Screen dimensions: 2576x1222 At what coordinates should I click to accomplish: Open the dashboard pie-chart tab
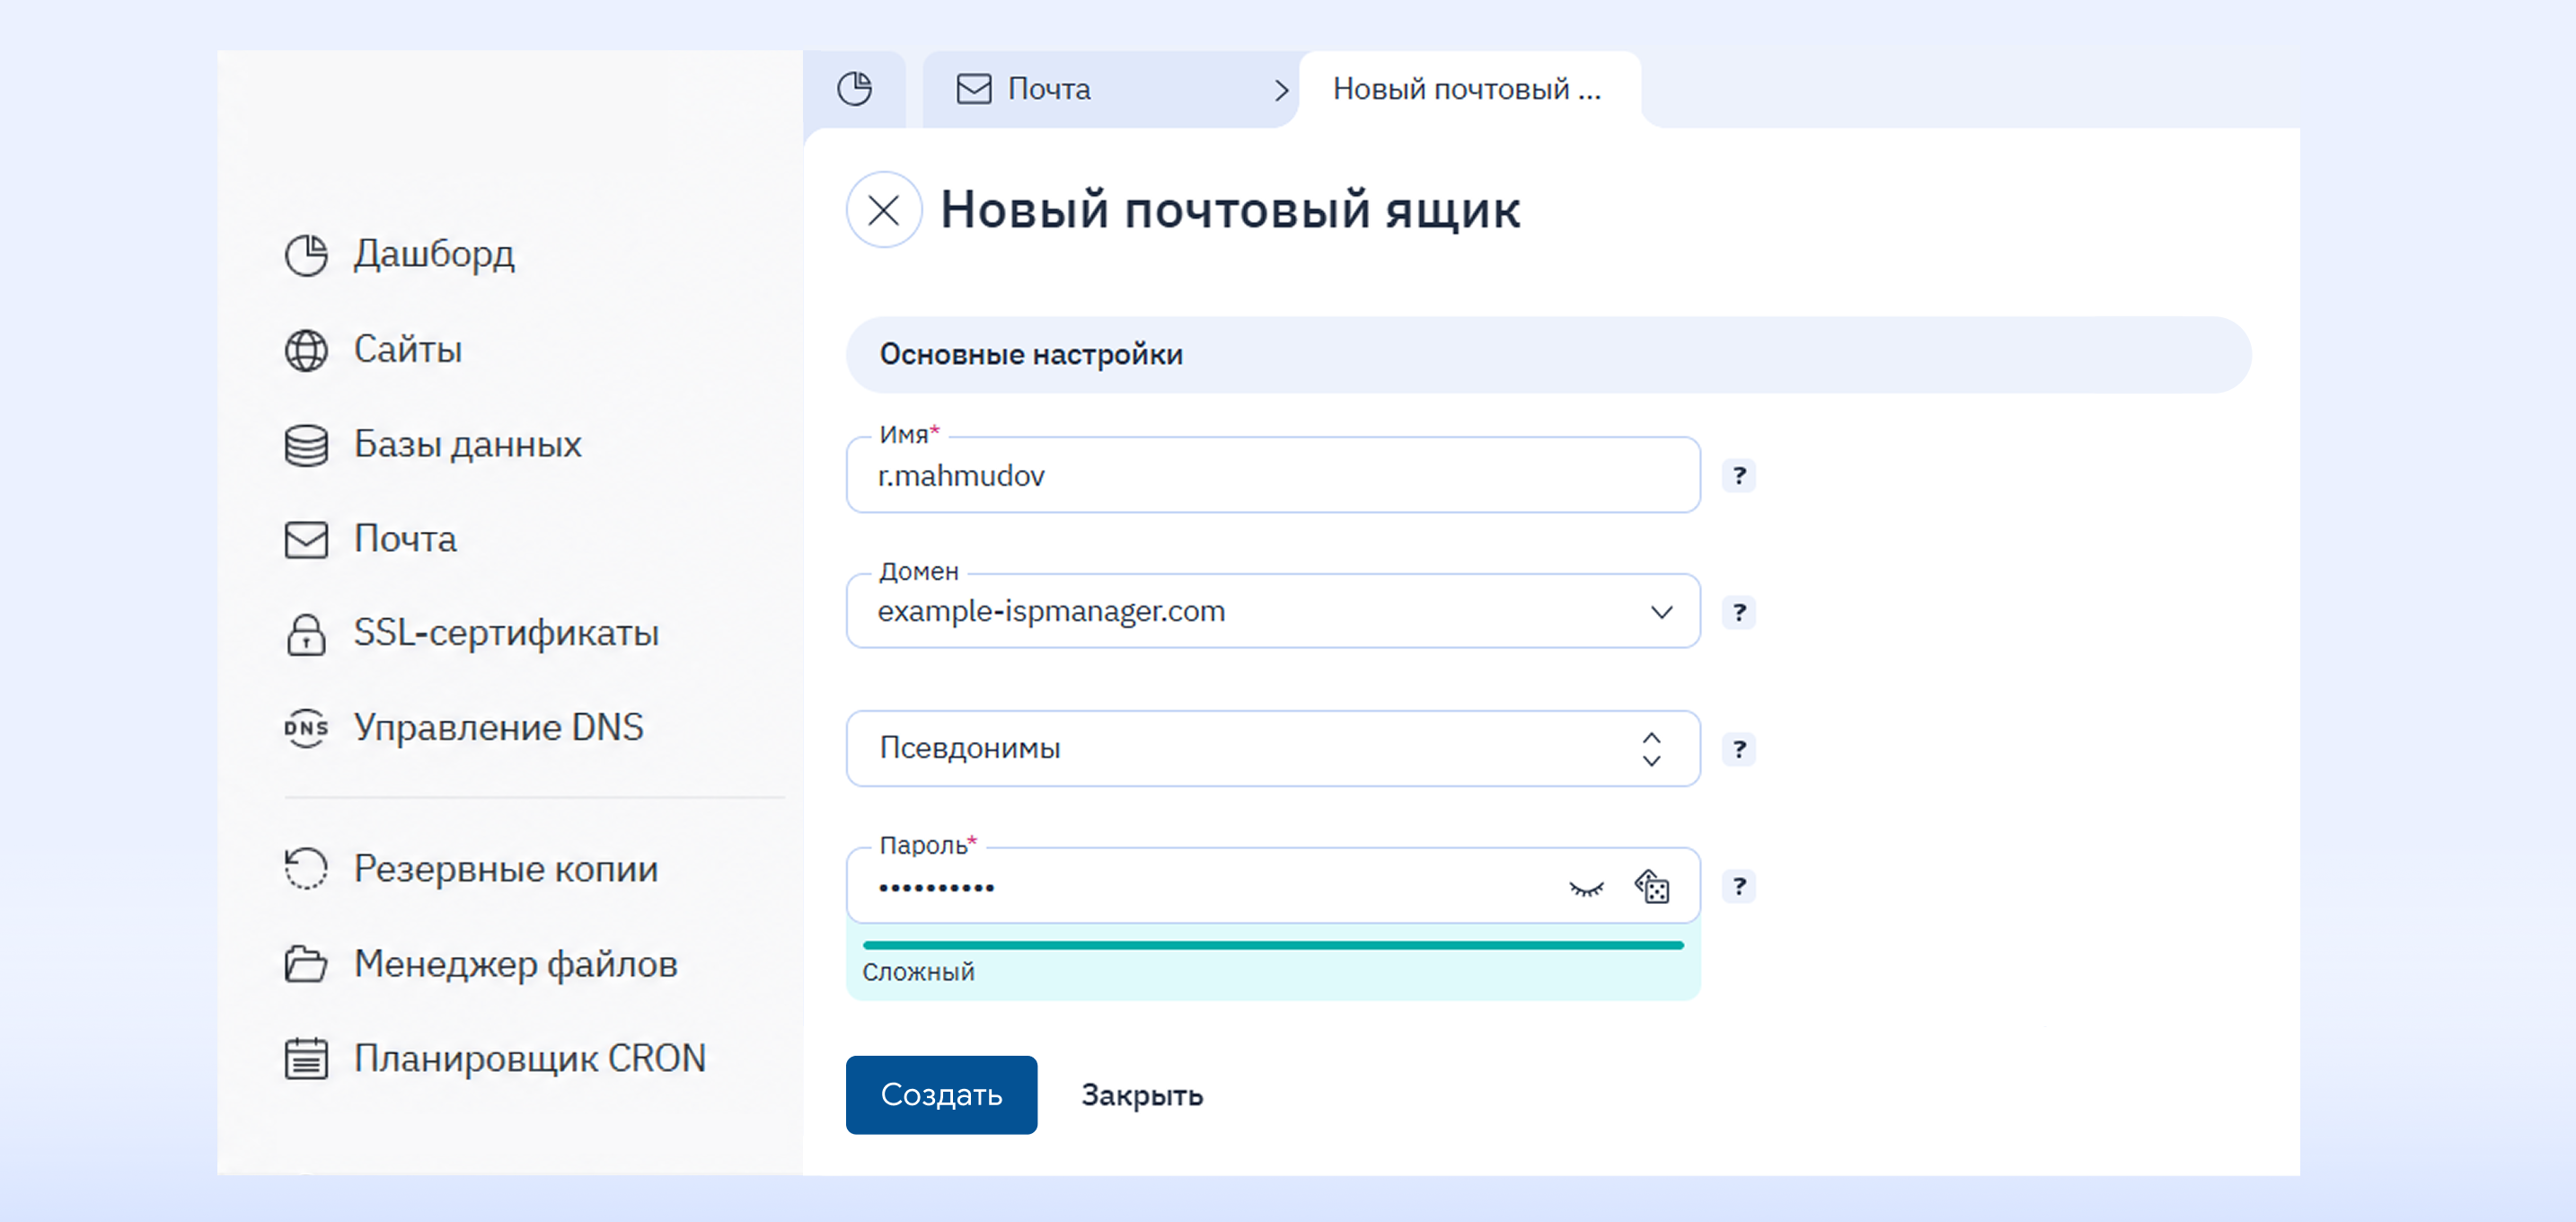click(x=854, y=89)
